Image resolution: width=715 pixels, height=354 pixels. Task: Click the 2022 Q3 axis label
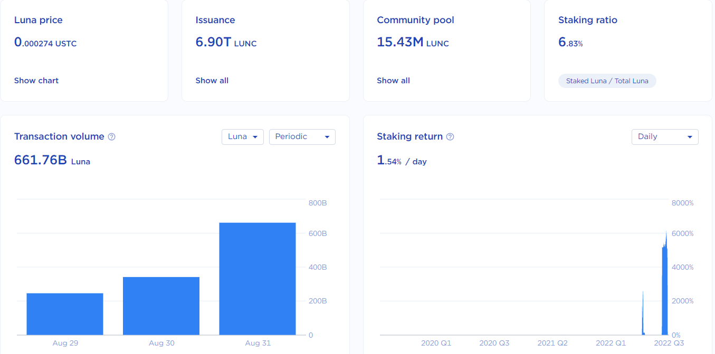coord(669,343)
